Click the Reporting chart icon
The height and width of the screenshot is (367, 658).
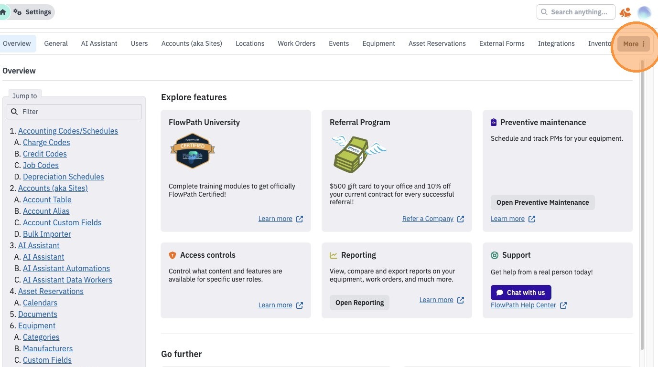[x=334, y=255]
